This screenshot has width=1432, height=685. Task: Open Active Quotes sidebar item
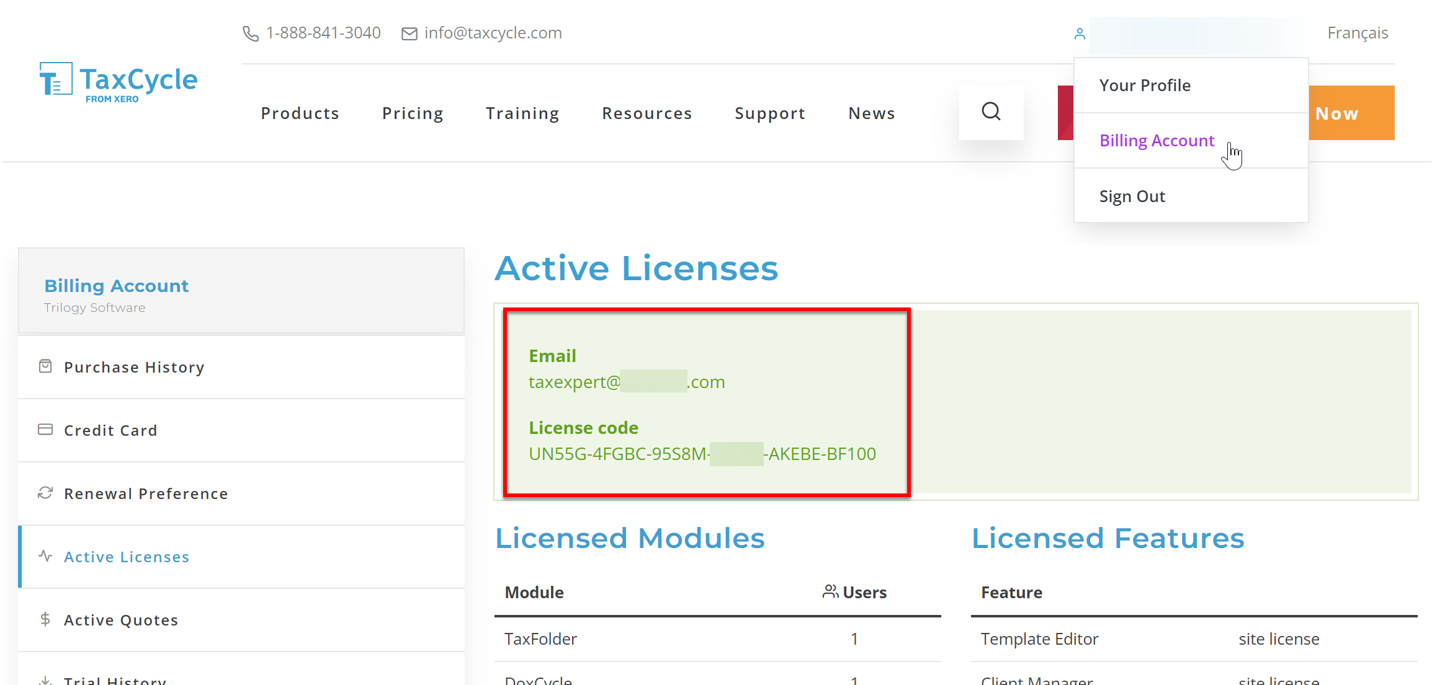pos(241,620)
